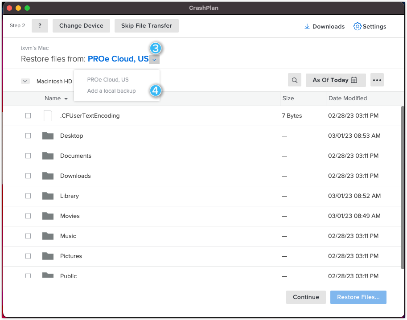The width and height of the screenshot is (407, 320).
Task: Select the Pictures folder checkbox
Action: [28, 256]
